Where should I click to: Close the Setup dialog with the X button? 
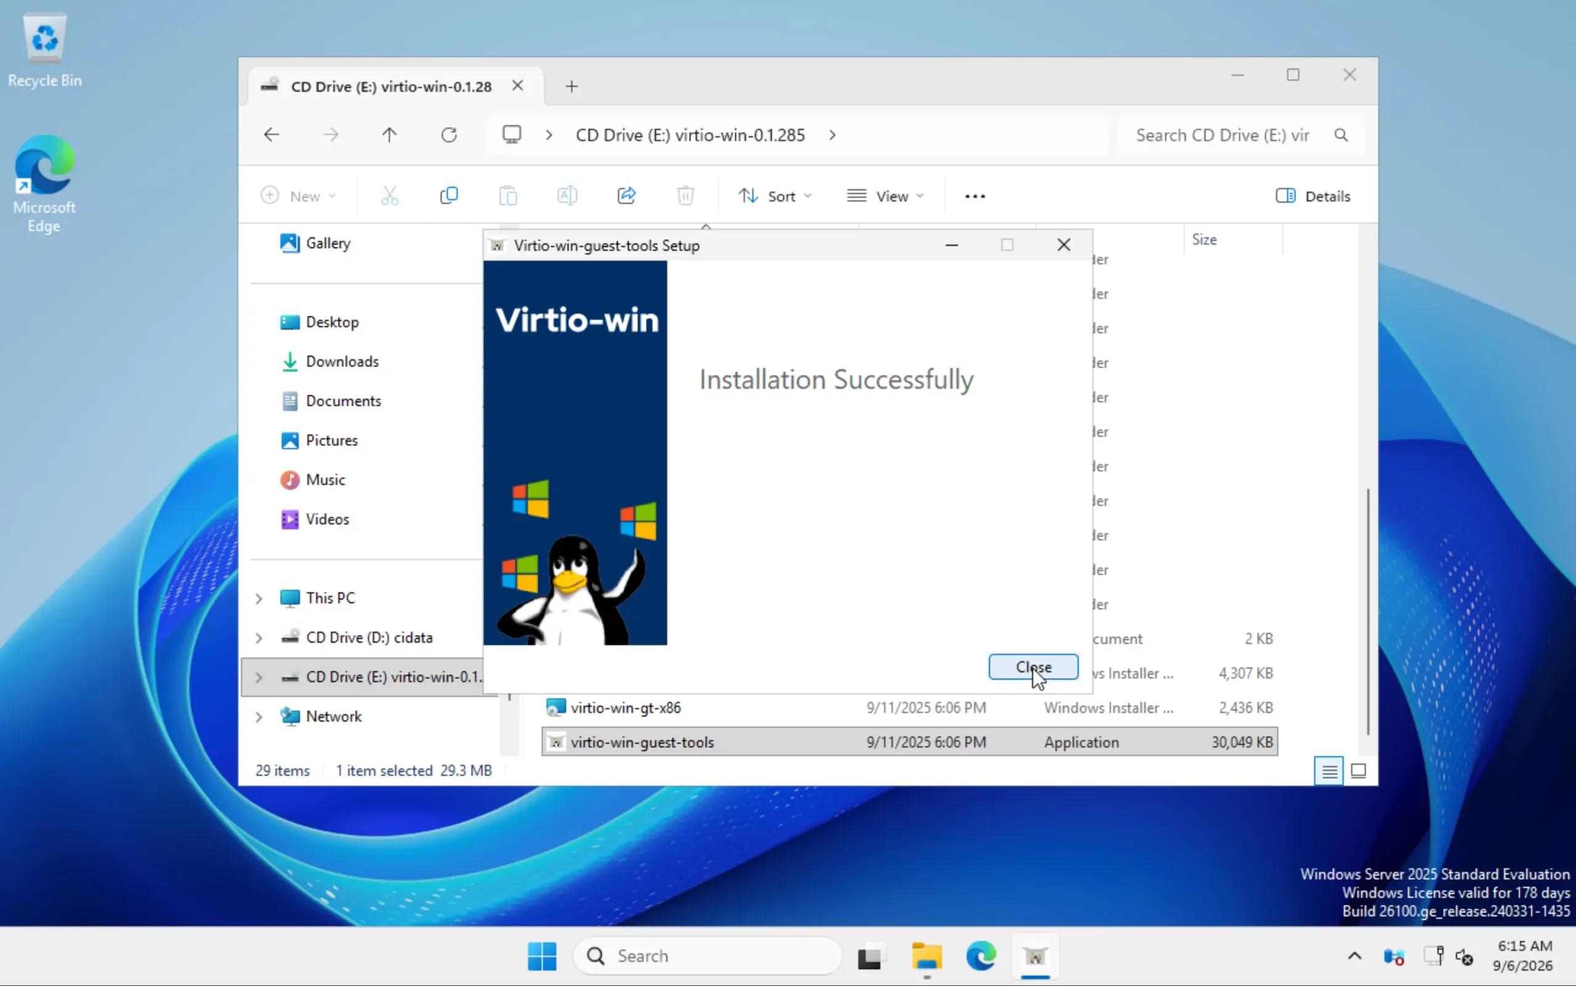(x=1063, y=245)
